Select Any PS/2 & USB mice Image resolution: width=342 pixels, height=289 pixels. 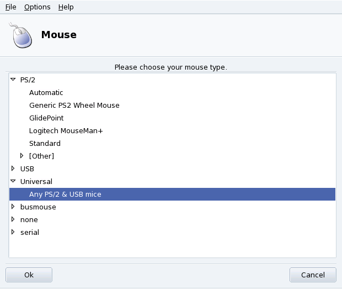[65, 194]
